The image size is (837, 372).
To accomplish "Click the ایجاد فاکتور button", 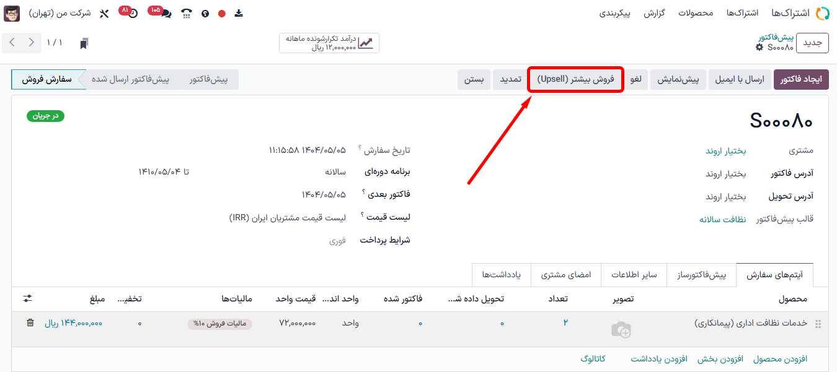I will (x=801, y=79).
